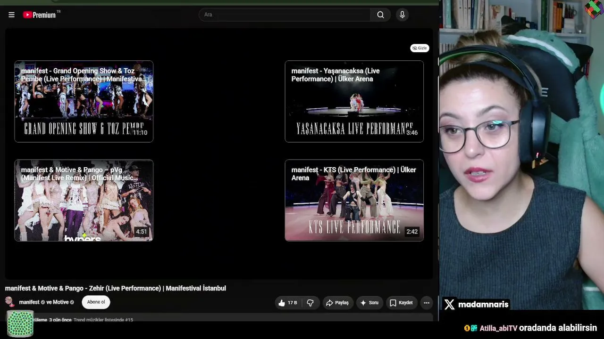Open the three-dot more actions menu
Screen dimensions: 604x339
coord(427,303)
